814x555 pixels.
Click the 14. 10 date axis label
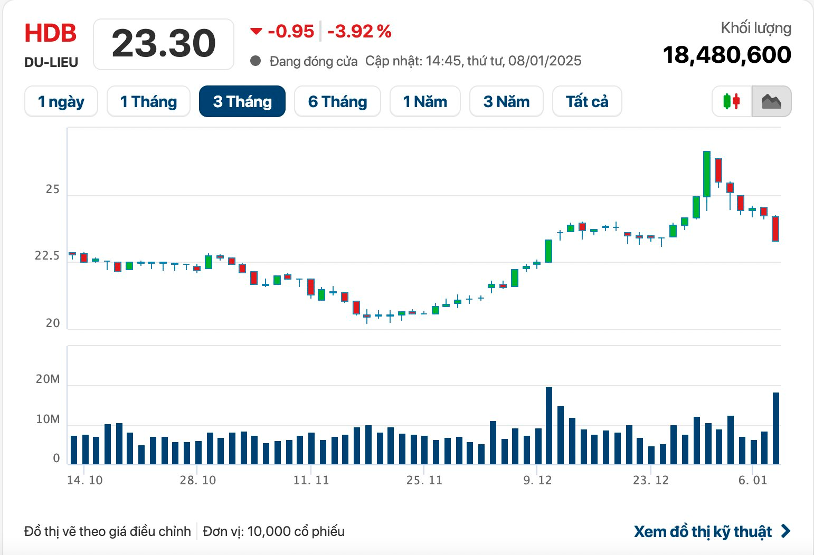(x=85, y=480)
